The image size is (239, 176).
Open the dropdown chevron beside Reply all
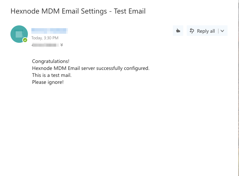[222, 31]
